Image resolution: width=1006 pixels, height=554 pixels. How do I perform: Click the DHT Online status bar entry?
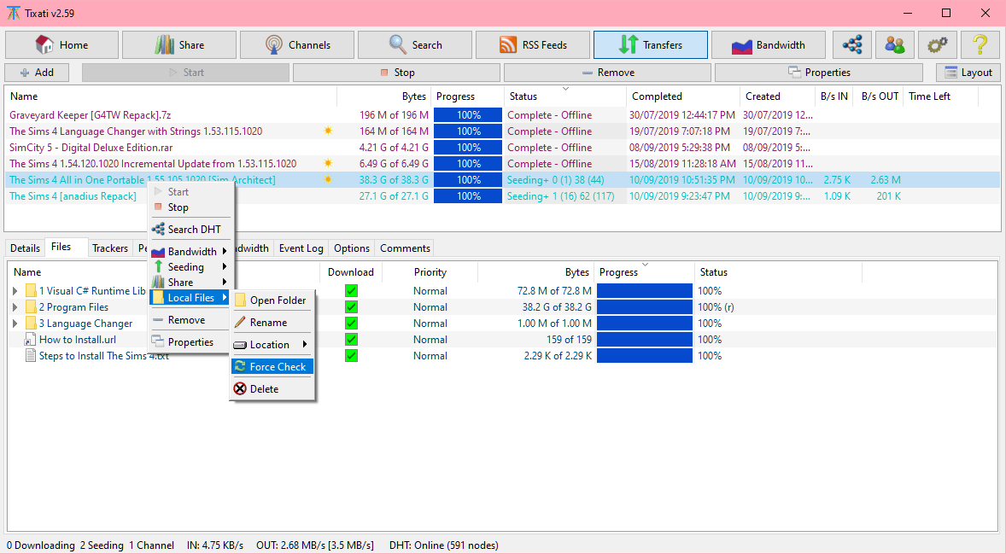point(443,545)
